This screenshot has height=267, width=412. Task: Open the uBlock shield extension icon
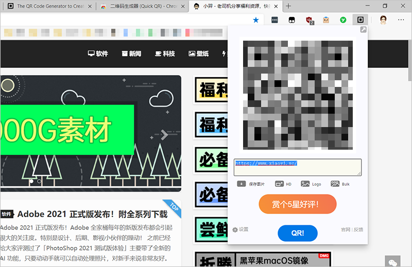(310, 20)
